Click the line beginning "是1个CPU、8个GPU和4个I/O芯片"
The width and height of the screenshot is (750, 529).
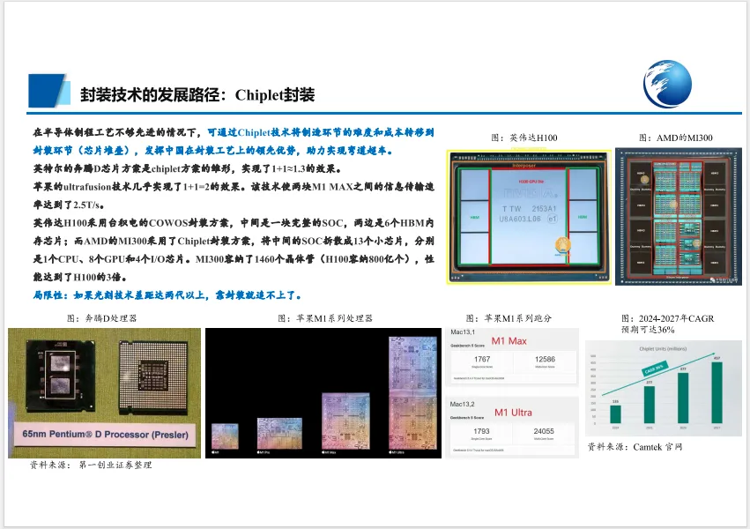[234, 259]
